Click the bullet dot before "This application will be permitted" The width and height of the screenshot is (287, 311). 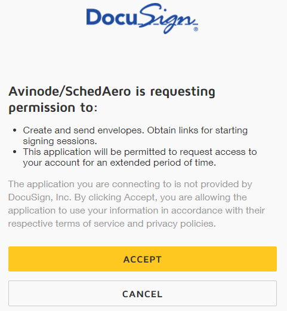(14, 152)
